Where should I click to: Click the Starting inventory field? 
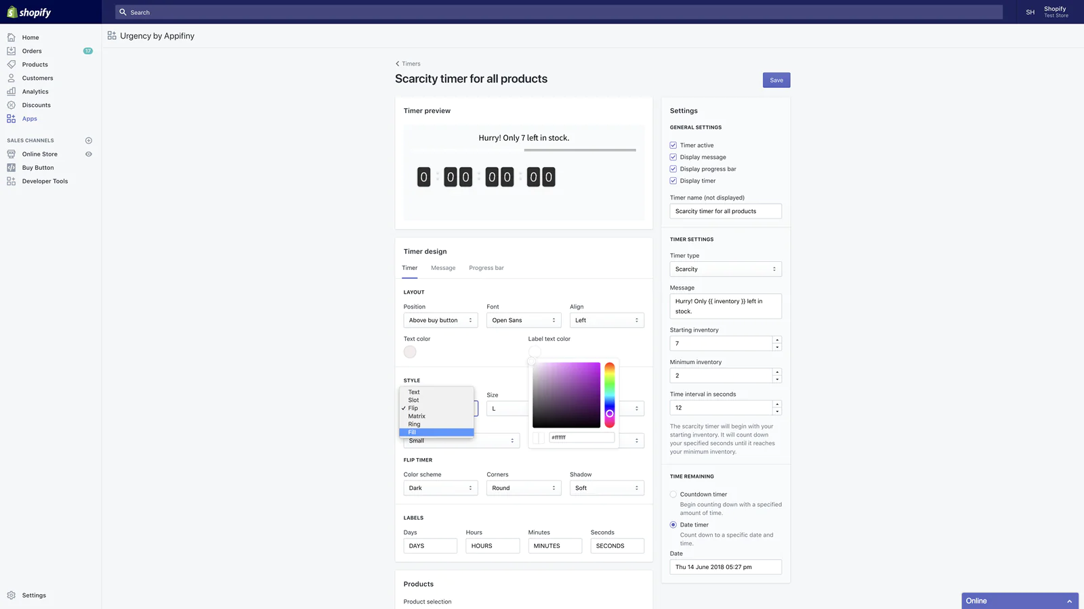click(x=721, y=344)
